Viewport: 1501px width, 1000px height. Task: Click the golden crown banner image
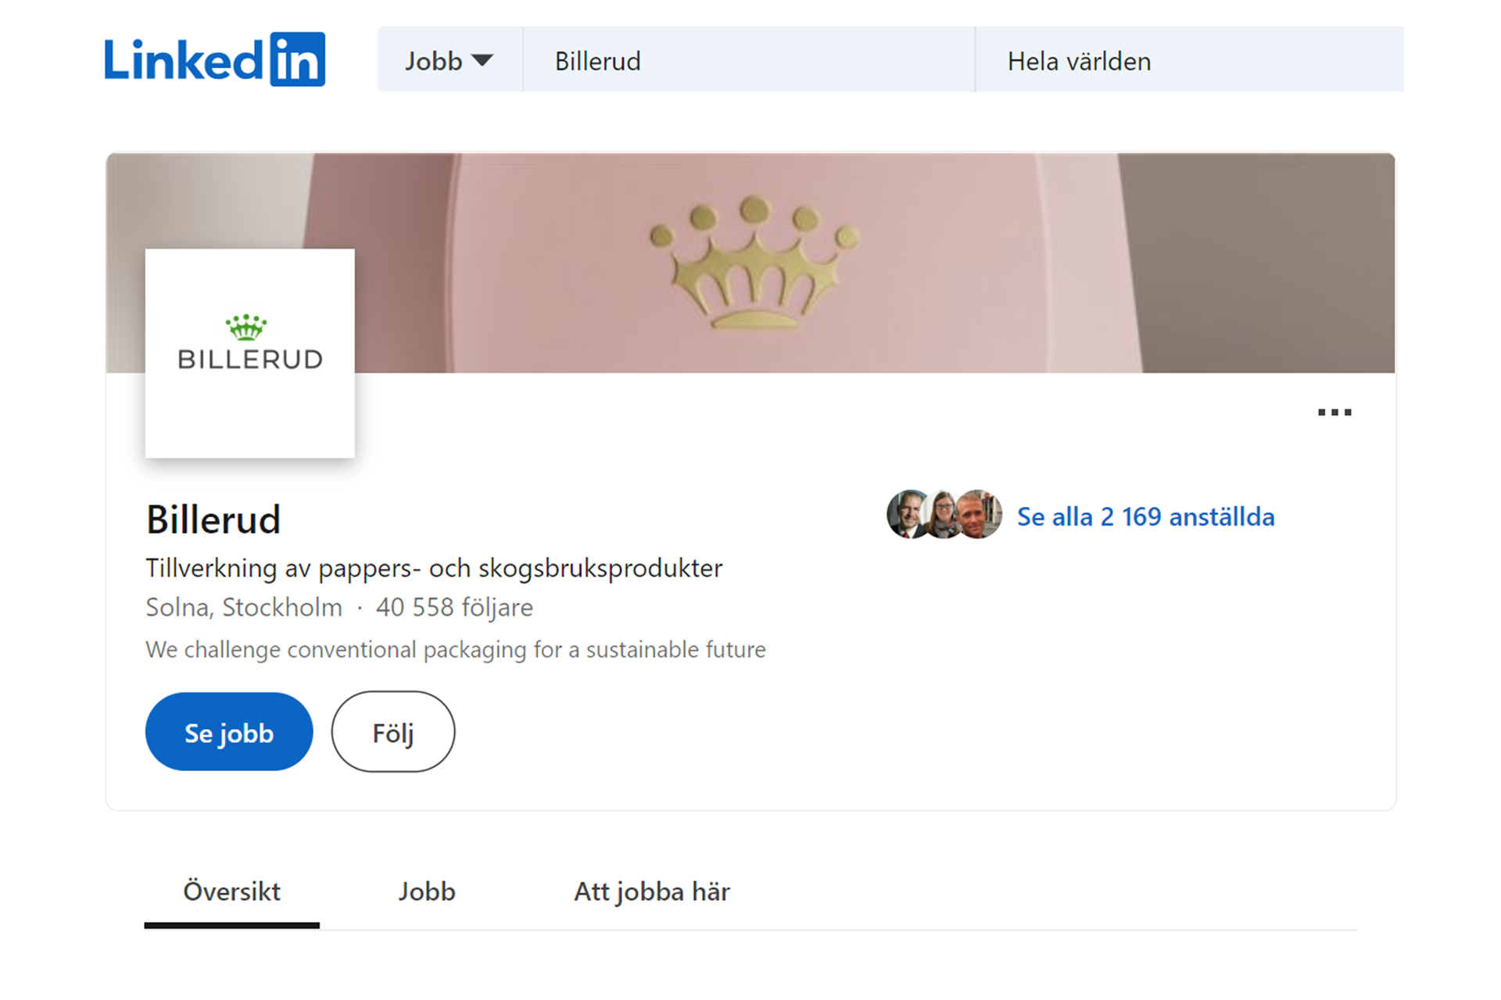click(754, 262)
